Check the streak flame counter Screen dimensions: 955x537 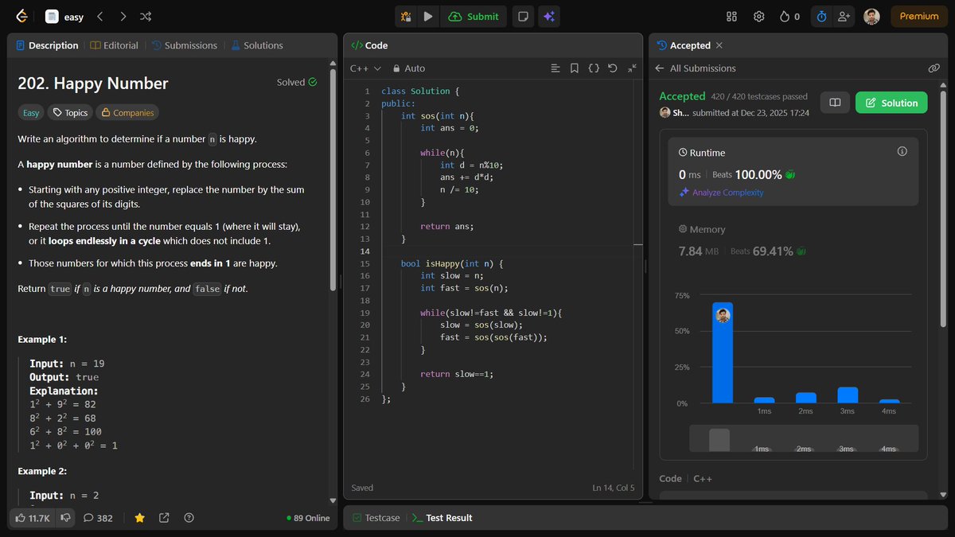tap(789, 16)
